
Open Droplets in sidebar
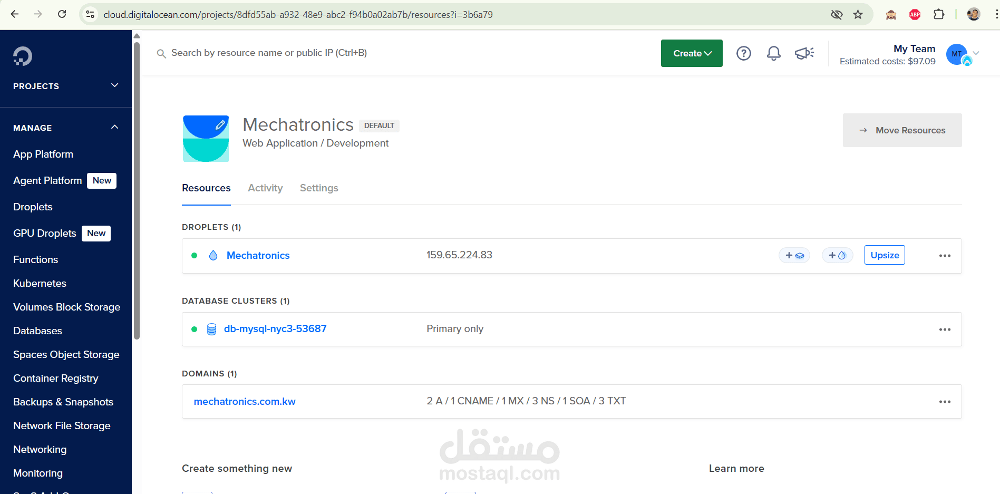pos(33,207)
